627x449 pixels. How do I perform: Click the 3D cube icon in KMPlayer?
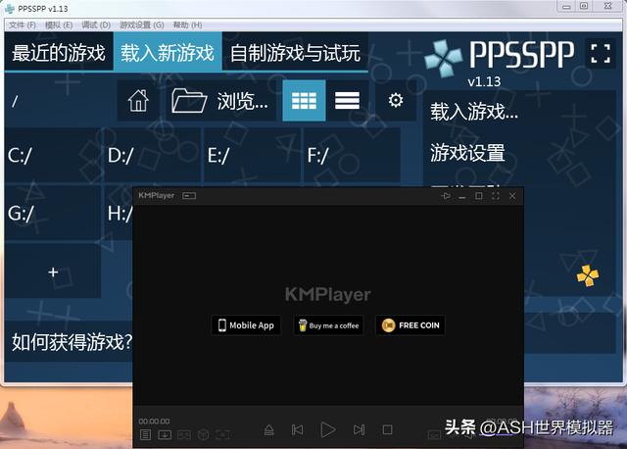click(x=203, y=434)
